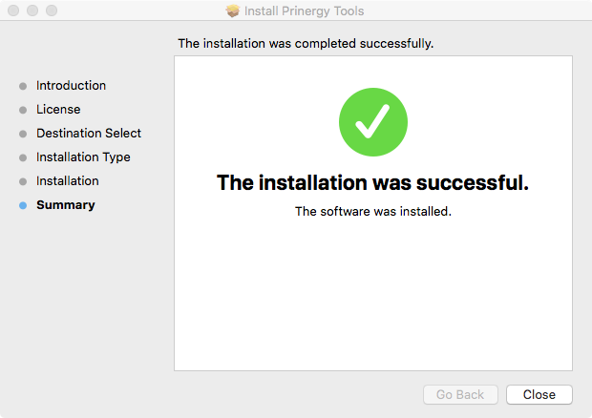
Task: Click the bullet beside Installation Type
Action: tap(23, 157)
